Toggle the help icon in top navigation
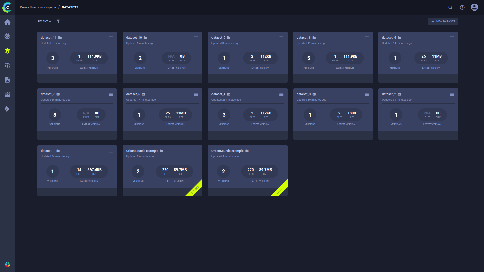This screenshot has height=272, width=484. click(462, 7)
